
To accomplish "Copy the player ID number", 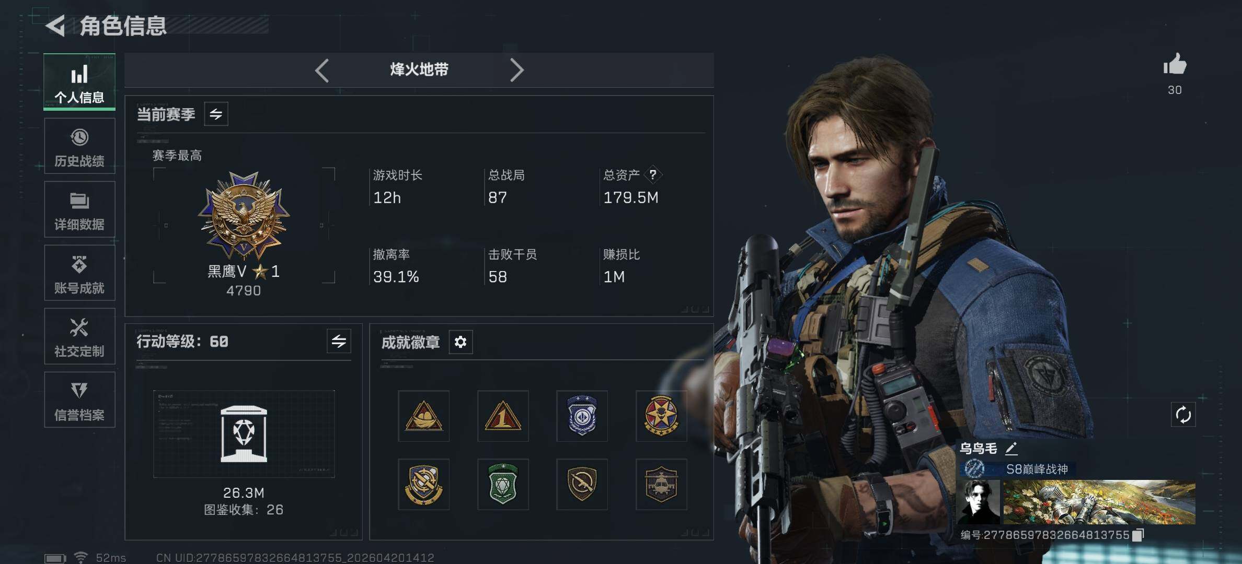I will point(1137,535).
